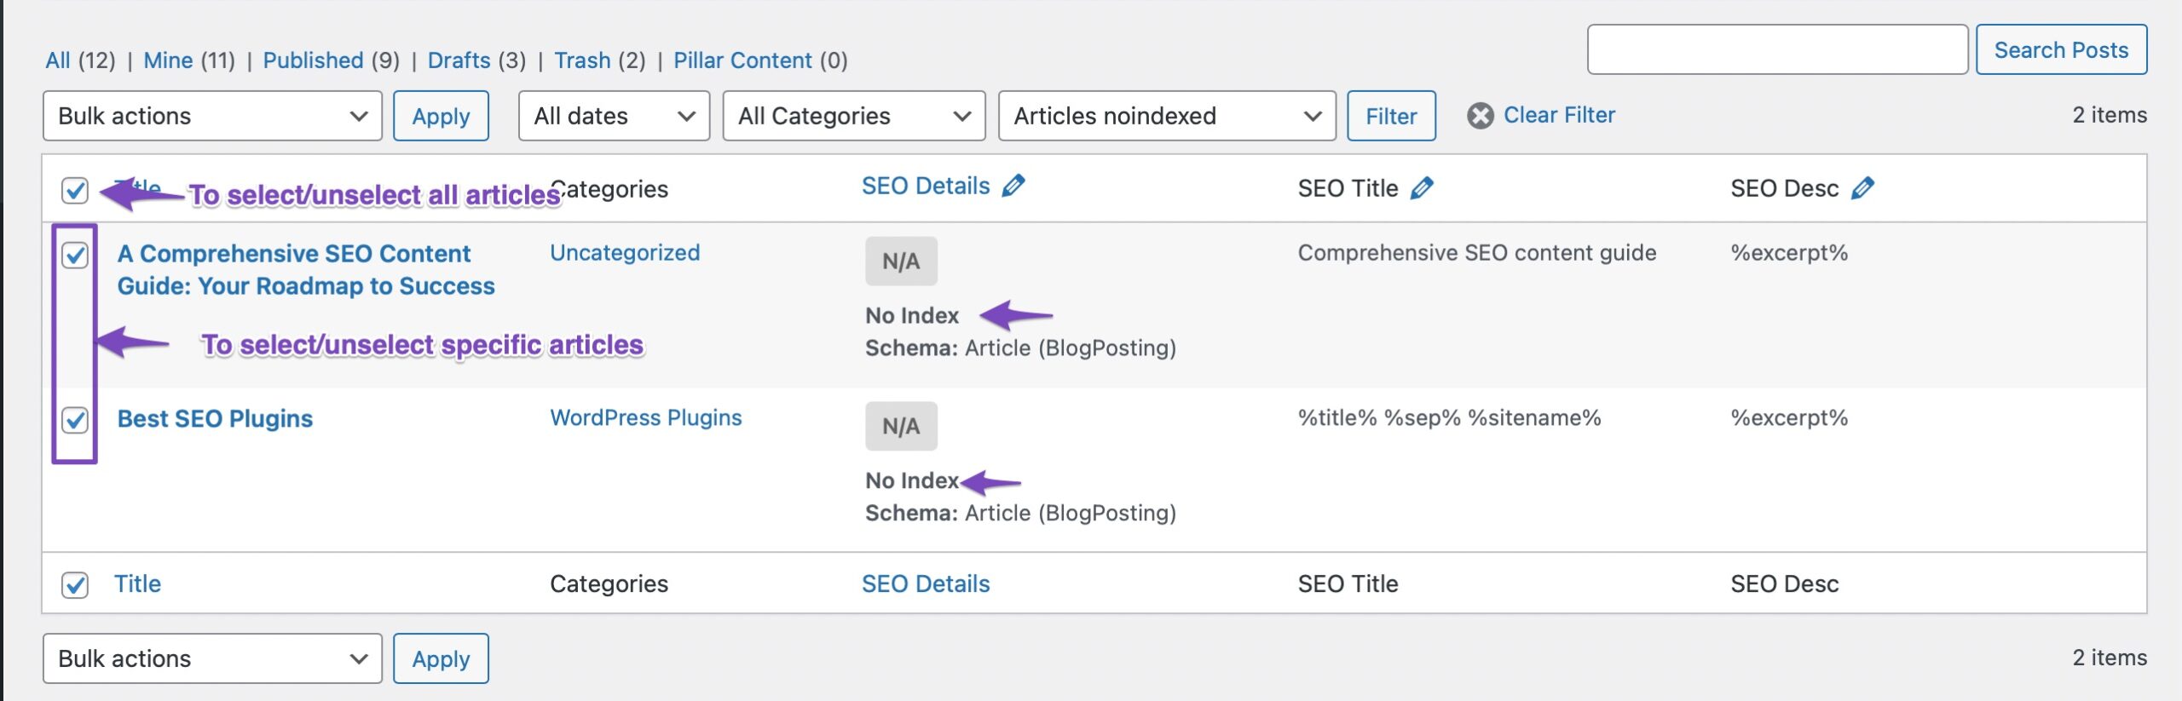The width and height of the screenshot is (2182, 701).
Task: Click the pencil icon next to SEO Desc
Action: point(1863,188)
